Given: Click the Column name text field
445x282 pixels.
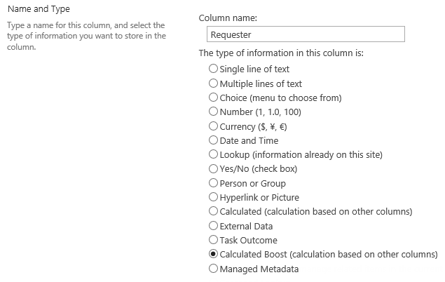Looking at the screenshot, I should (306, 34).
